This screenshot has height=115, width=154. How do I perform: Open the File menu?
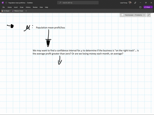(4, 7)
